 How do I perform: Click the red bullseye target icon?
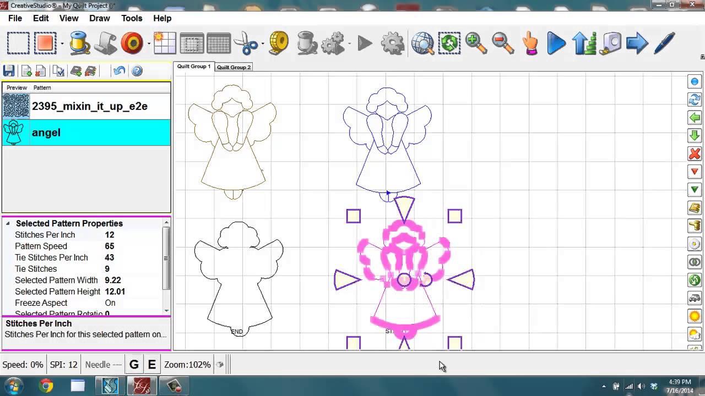coord(132,43)
